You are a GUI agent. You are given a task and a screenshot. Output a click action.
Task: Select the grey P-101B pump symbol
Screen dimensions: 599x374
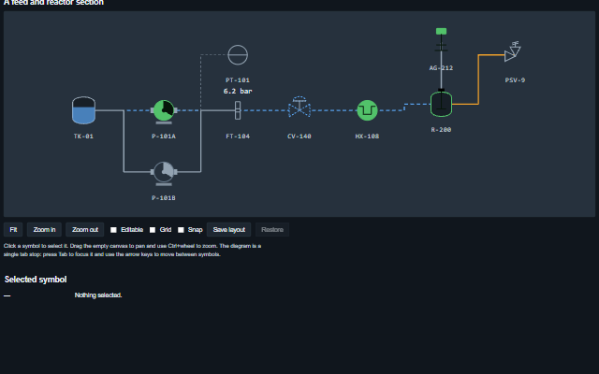[164, 173]
